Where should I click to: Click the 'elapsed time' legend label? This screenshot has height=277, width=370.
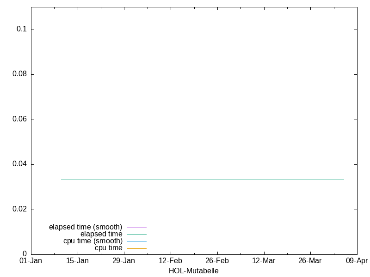[x=101, y=234]
